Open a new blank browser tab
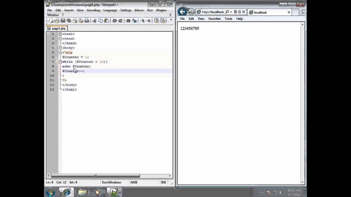 coord(295,12)
